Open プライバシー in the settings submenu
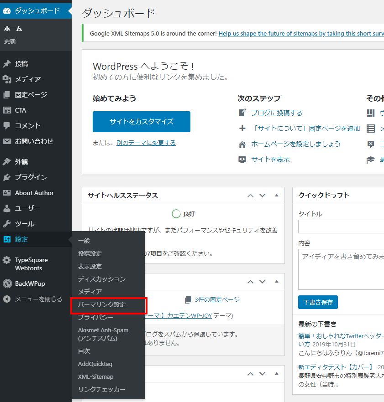This screenshot has height=402, width=384. click(96, 317)
